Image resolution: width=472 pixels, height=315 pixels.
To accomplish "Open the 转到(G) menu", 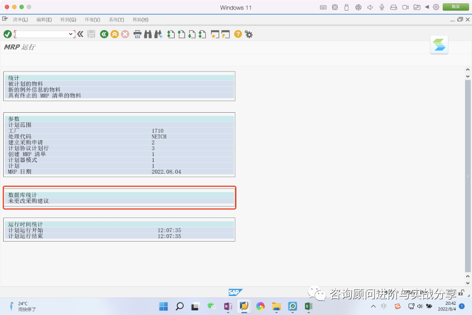I will [x=68, y=19].
